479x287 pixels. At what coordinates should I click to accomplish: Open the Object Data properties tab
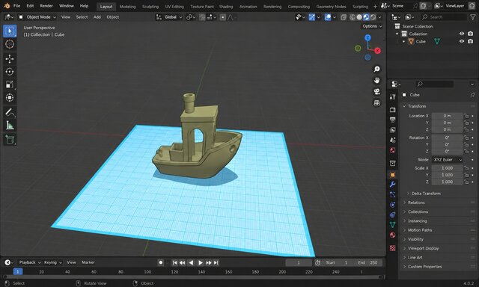(393, 225)
